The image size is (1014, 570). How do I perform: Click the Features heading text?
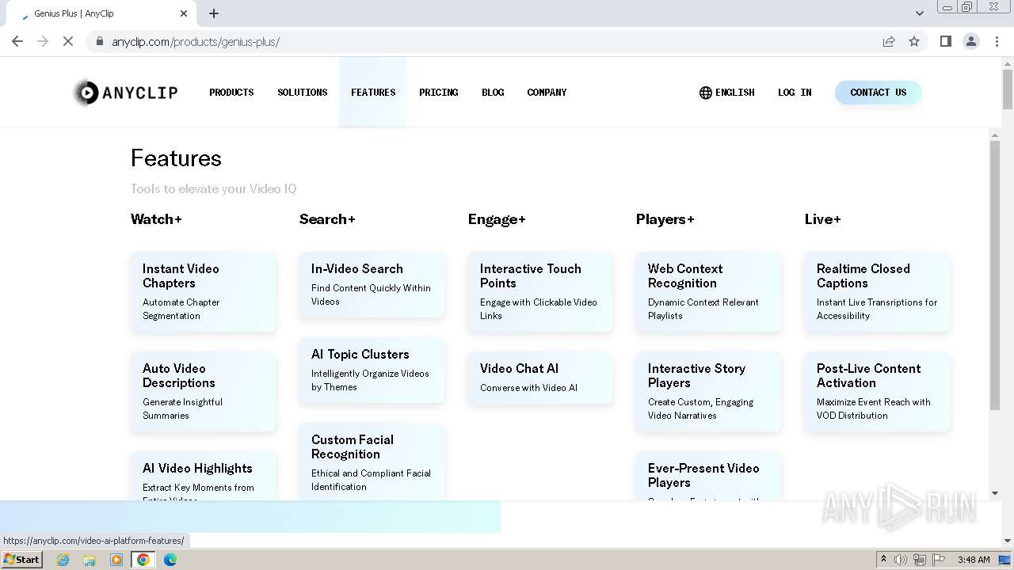(x=176, y=158)
